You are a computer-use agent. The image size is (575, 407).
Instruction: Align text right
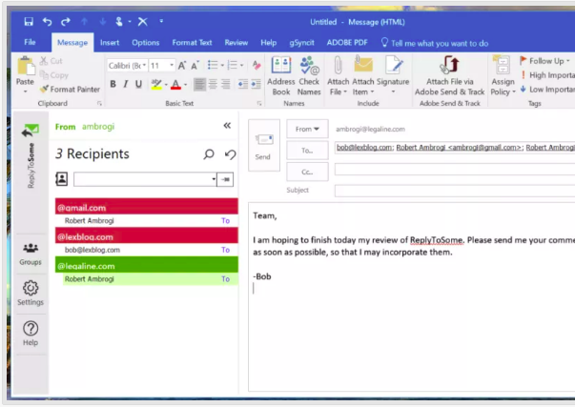click(x=226, y=84)
